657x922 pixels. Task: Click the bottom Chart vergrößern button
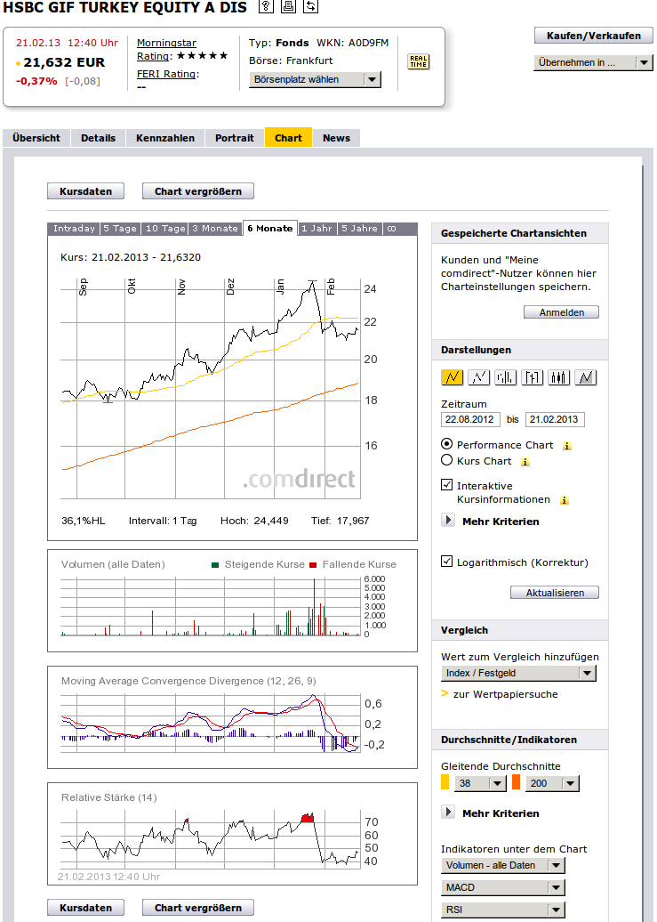click(198, 907)
